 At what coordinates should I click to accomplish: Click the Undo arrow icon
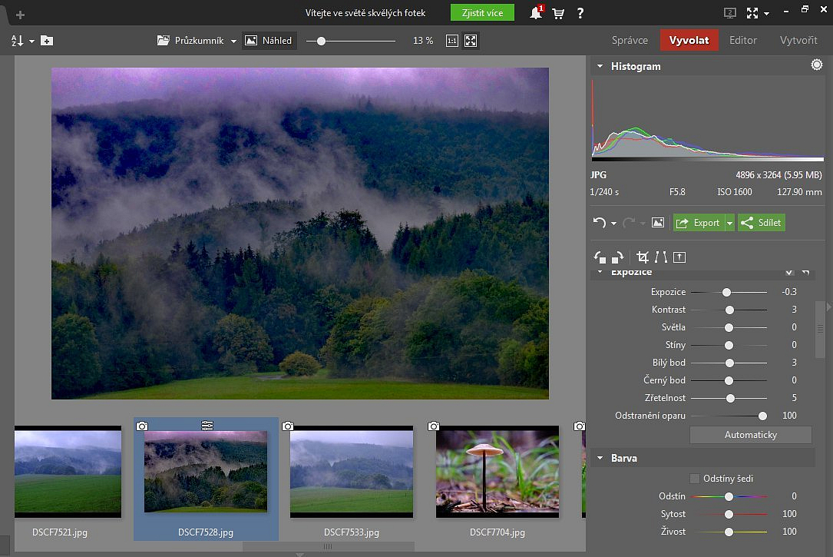pos(600,223)
